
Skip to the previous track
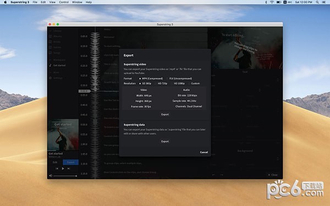click(x=57, y=169)
